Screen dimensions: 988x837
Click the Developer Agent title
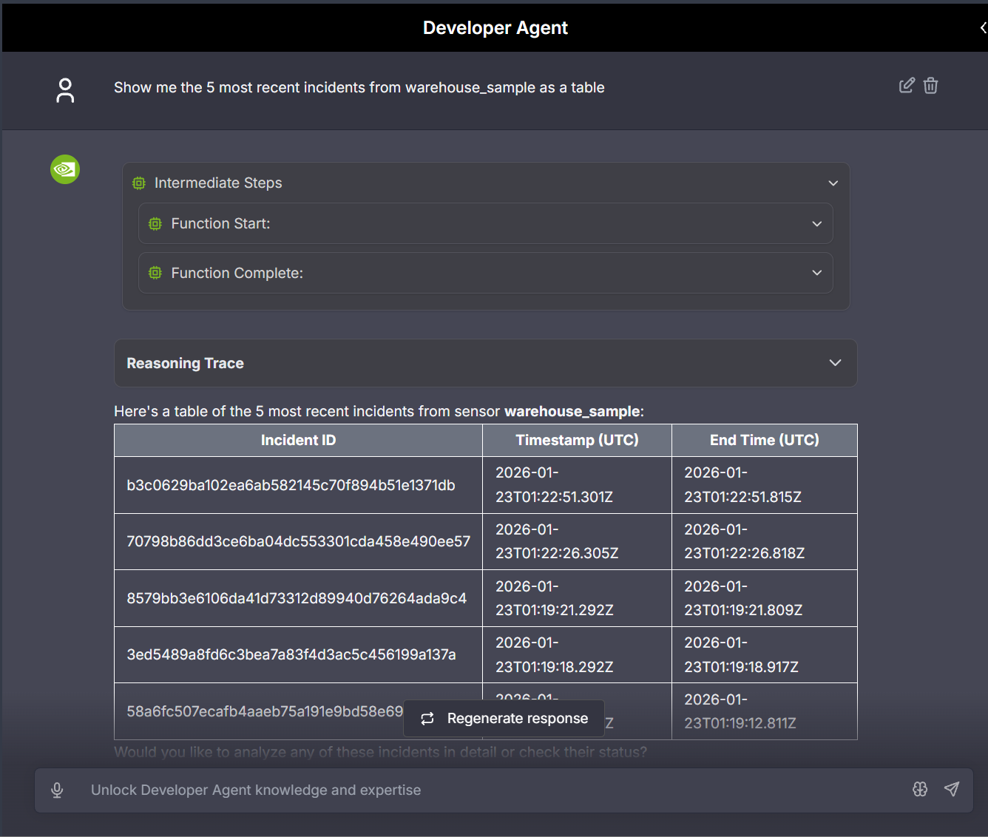click(495, 28)
